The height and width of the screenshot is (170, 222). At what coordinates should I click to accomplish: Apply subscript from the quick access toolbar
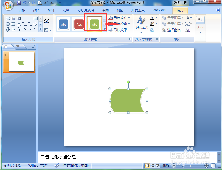52,3
